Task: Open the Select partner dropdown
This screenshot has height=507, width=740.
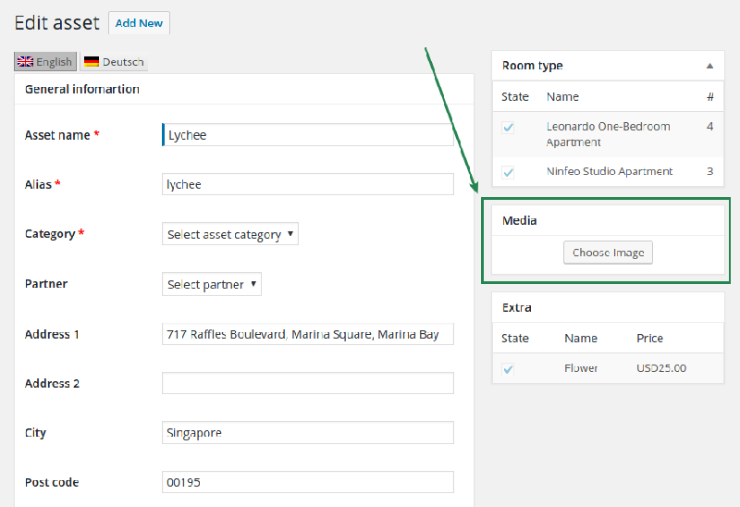Action: pos(212,284)
